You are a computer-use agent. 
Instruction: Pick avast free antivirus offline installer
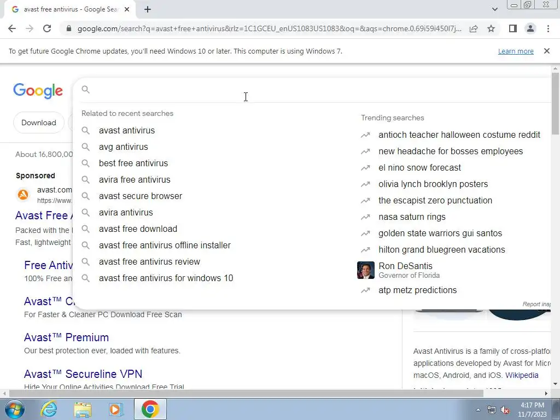165,246
